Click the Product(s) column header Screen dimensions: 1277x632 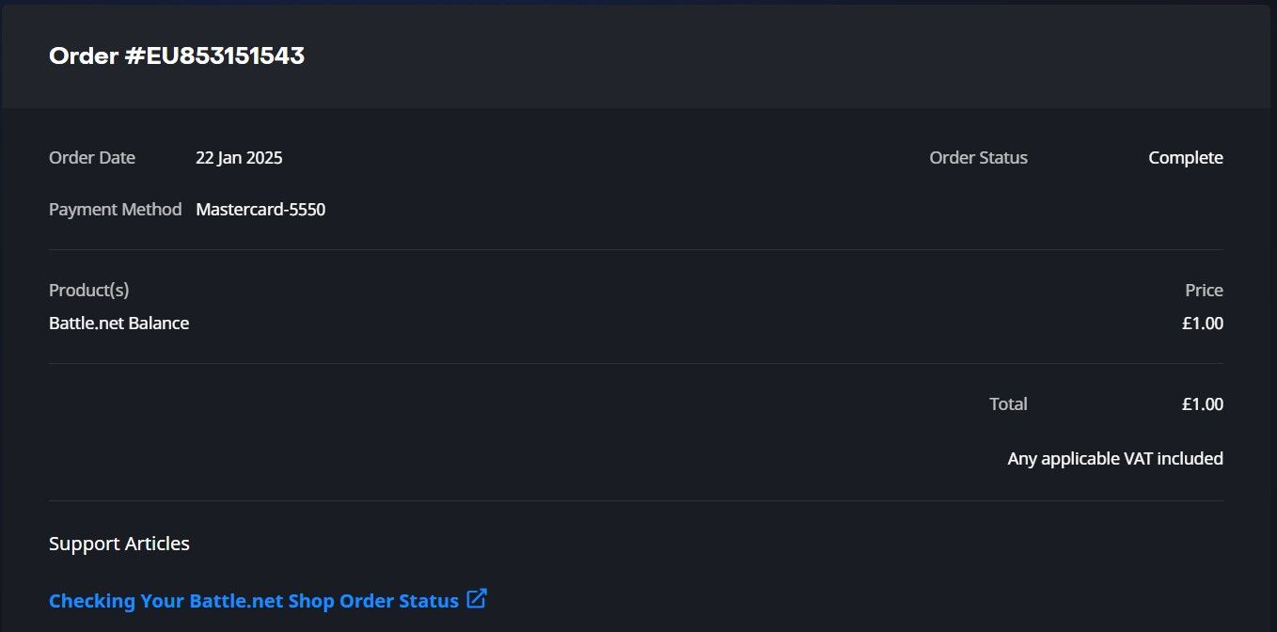88,290
